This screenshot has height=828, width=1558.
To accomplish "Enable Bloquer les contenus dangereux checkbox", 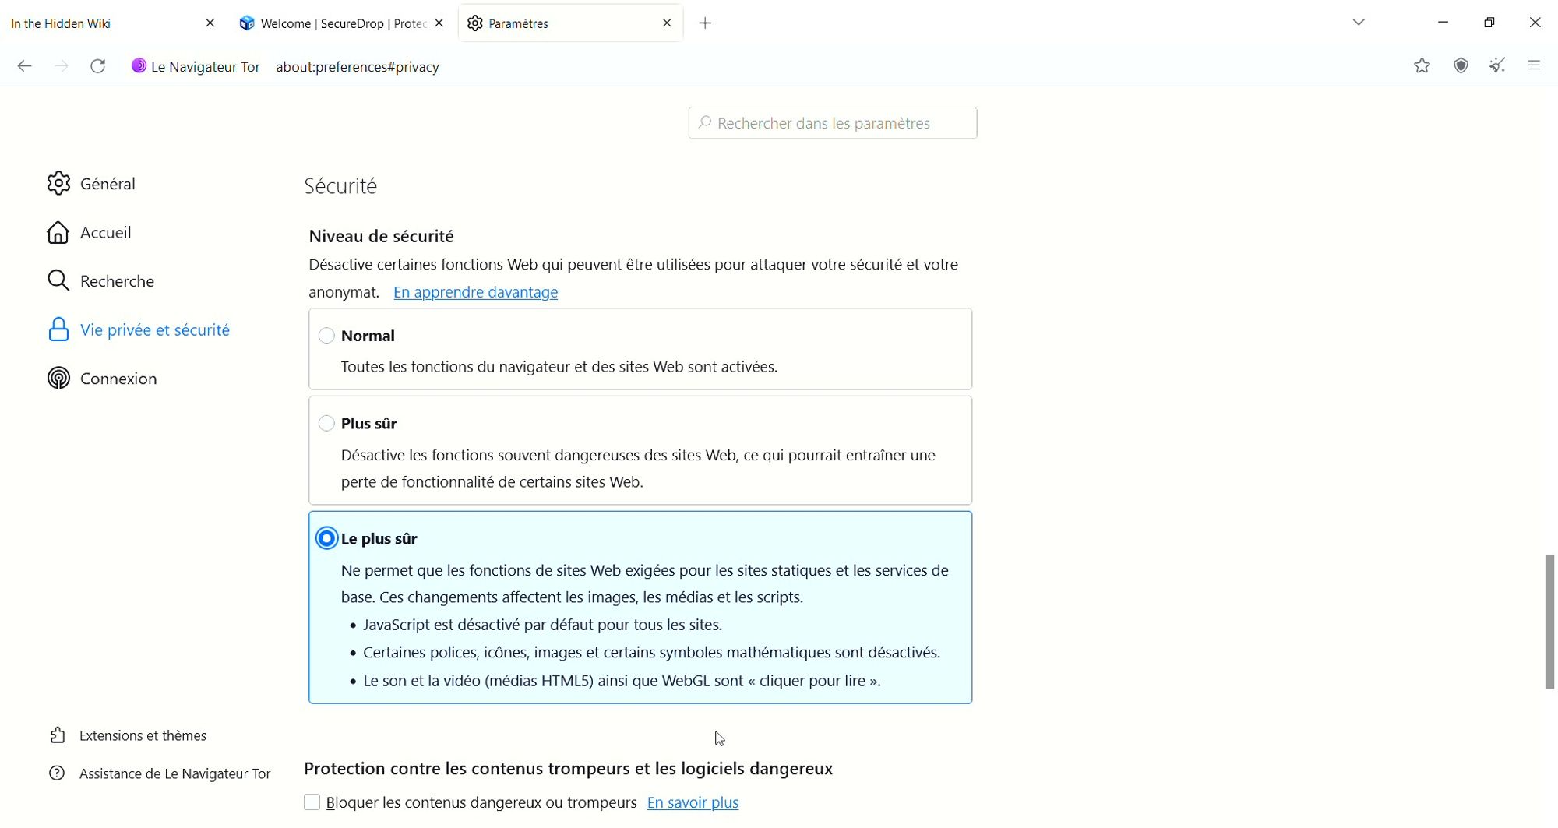I will point(312,803).
